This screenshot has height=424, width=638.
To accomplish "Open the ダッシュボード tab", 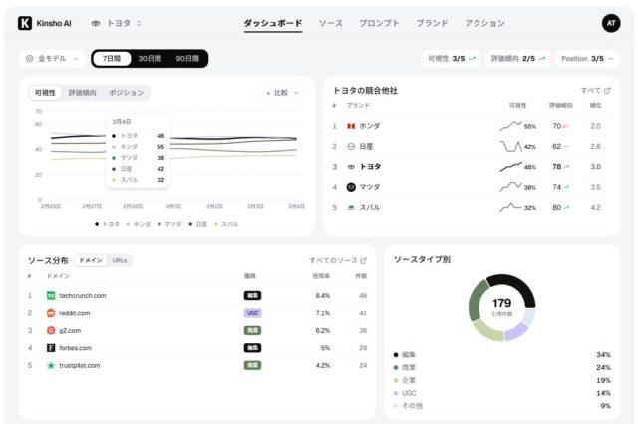I will coord(273,23).
